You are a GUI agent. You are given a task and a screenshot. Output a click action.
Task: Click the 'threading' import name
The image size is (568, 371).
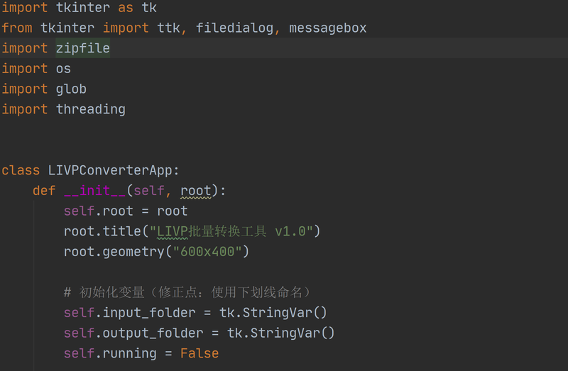click(x=91, y=109)
